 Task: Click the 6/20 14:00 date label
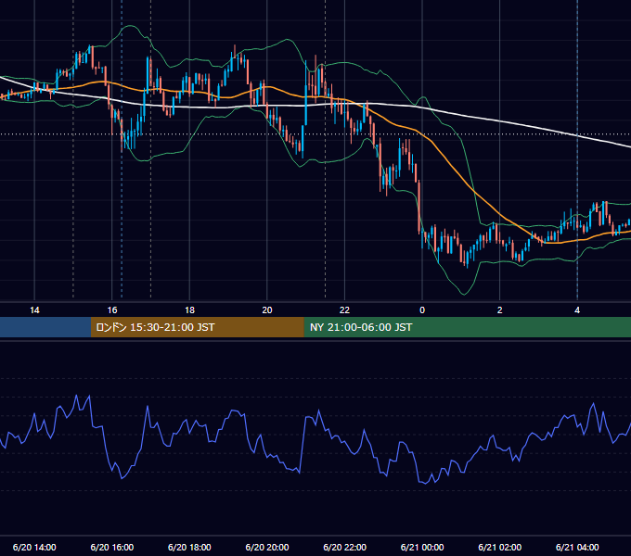pyautogui.click(x=34, y=547)
